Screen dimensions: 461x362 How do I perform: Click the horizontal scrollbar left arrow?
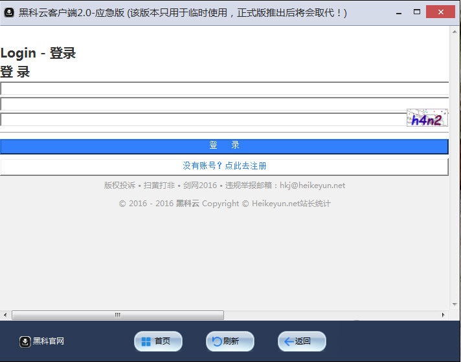pyautogui.click(x=5, y=315)
